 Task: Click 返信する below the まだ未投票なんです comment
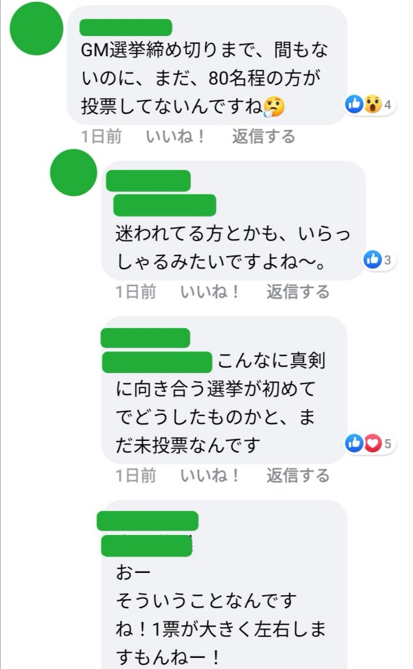coord(298,476)
